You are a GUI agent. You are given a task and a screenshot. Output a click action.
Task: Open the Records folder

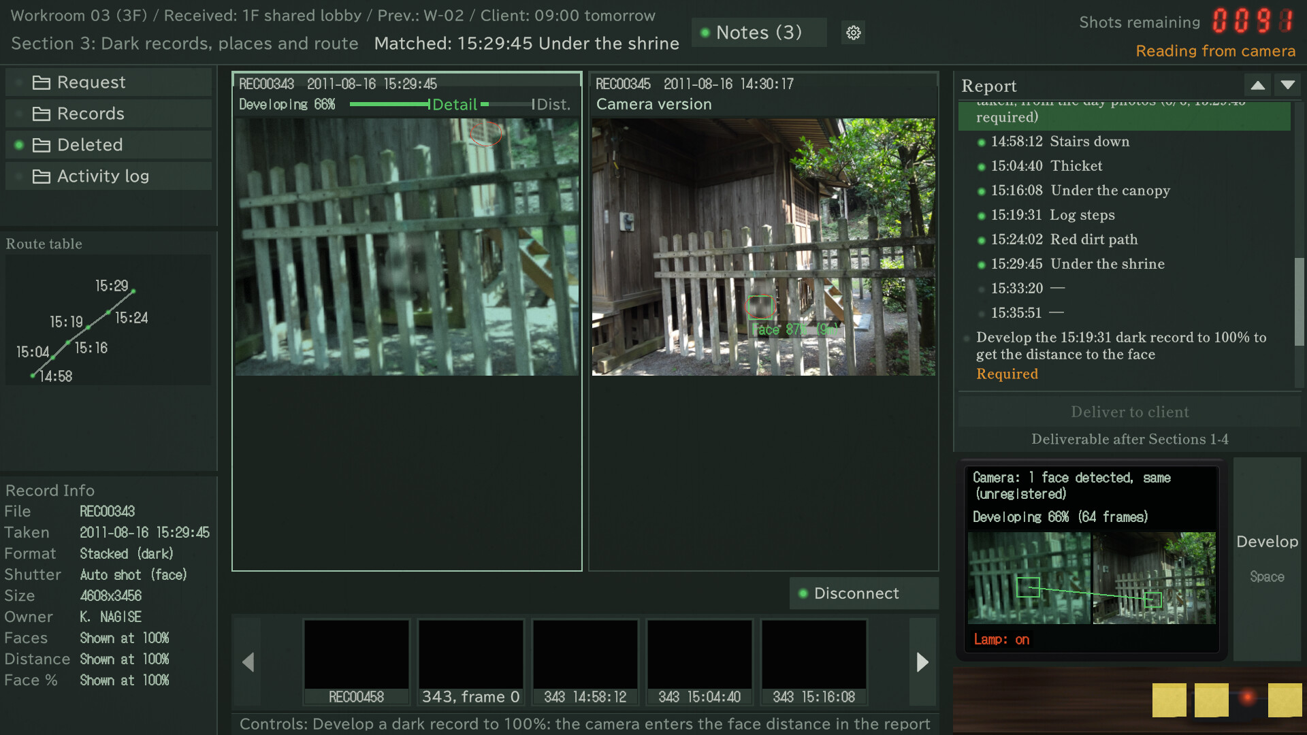point(109,114)
